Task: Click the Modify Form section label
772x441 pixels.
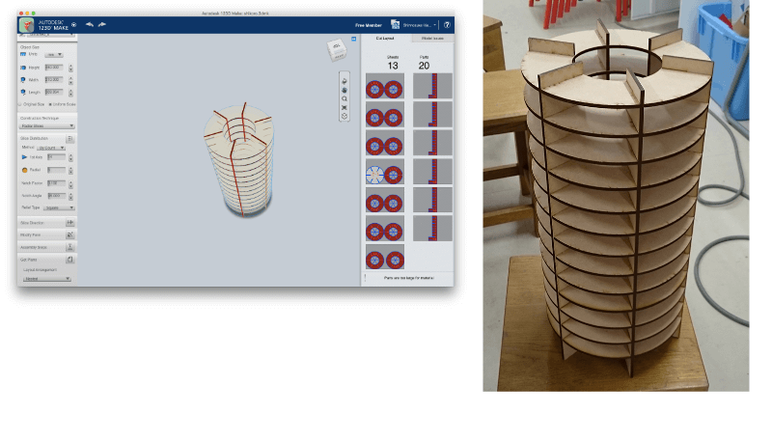Action: [x=31, y=235]
